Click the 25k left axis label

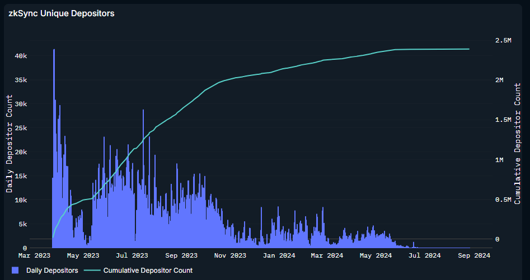21,128
